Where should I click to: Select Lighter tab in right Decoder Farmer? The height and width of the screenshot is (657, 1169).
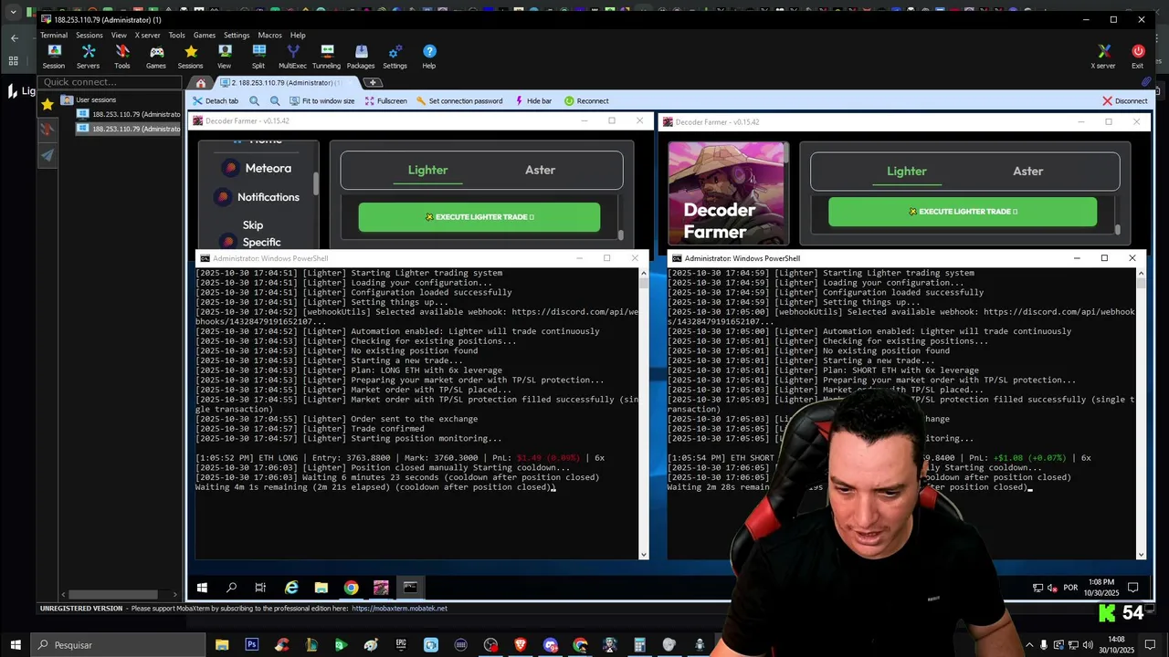pyautogui.click(x=907, y=171)
